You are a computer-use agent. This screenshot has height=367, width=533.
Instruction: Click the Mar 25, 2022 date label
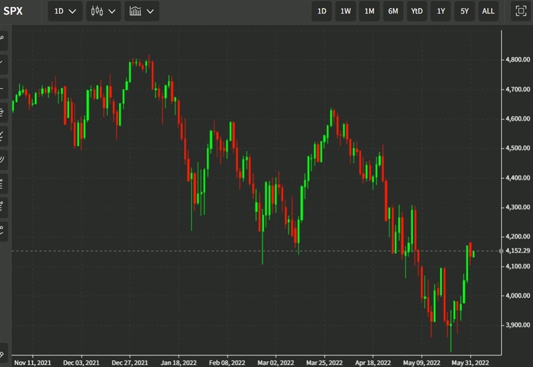pyautogui.click(x=325, y=363)
